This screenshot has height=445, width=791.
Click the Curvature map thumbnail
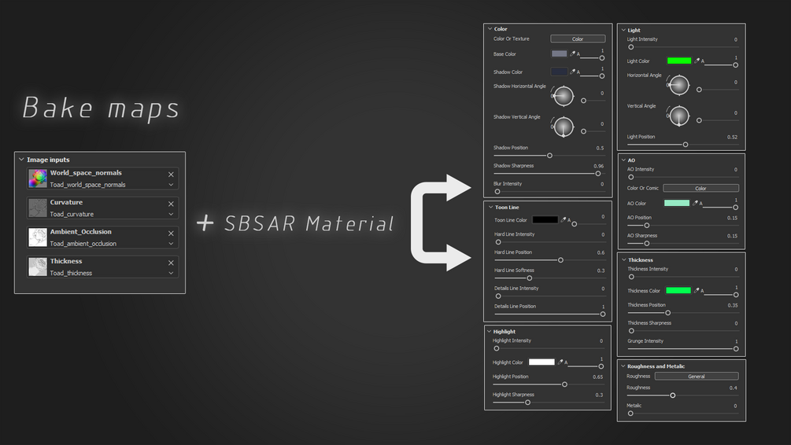[x=38, y=208]
